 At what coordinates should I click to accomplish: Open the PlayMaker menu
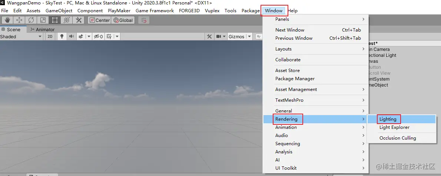pos(119,11)
